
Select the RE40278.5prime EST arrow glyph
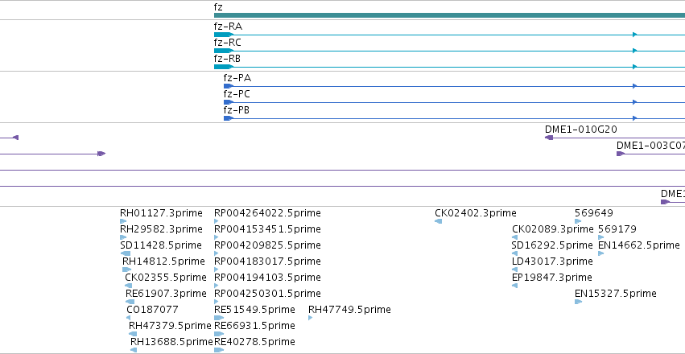tap(219, 350)
